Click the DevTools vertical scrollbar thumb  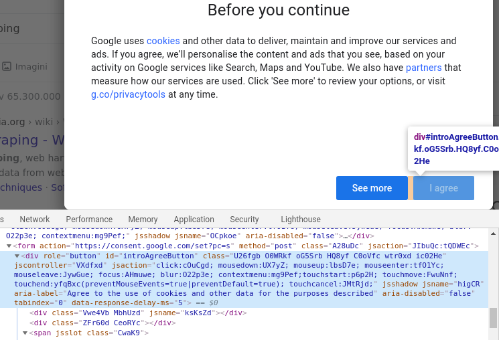[493, 317]
